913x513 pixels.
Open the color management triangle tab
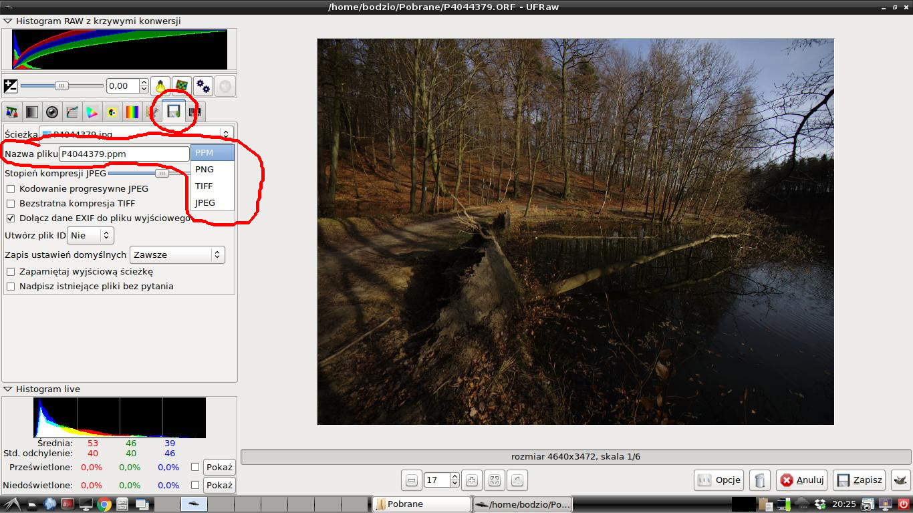point(92,112)
